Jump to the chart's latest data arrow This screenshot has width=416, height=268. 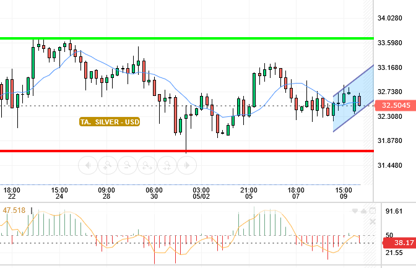(x=187, y=165)
